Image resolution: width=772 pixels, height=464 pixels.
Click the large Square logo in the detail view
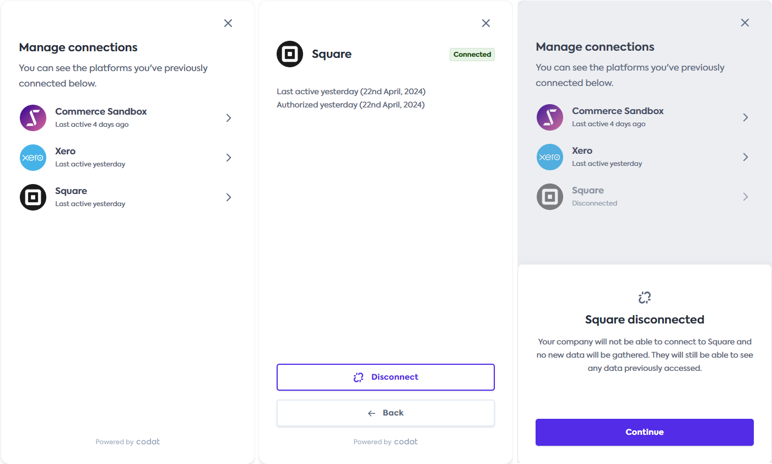[289, 53]
